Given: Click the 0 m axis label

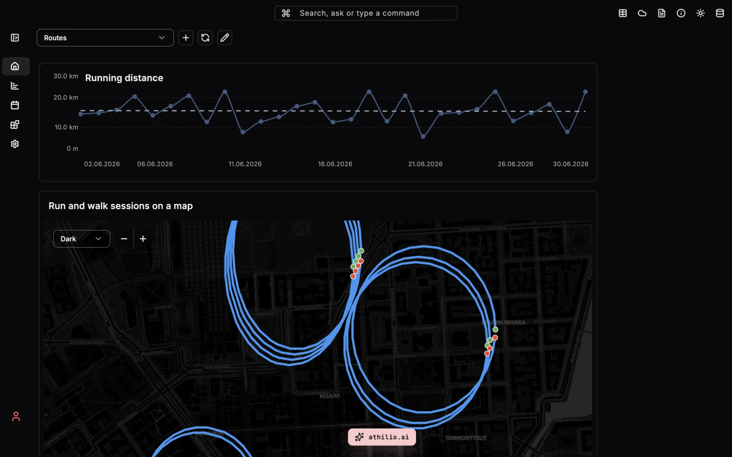Looking at the screenshot, I should point(72,149).
